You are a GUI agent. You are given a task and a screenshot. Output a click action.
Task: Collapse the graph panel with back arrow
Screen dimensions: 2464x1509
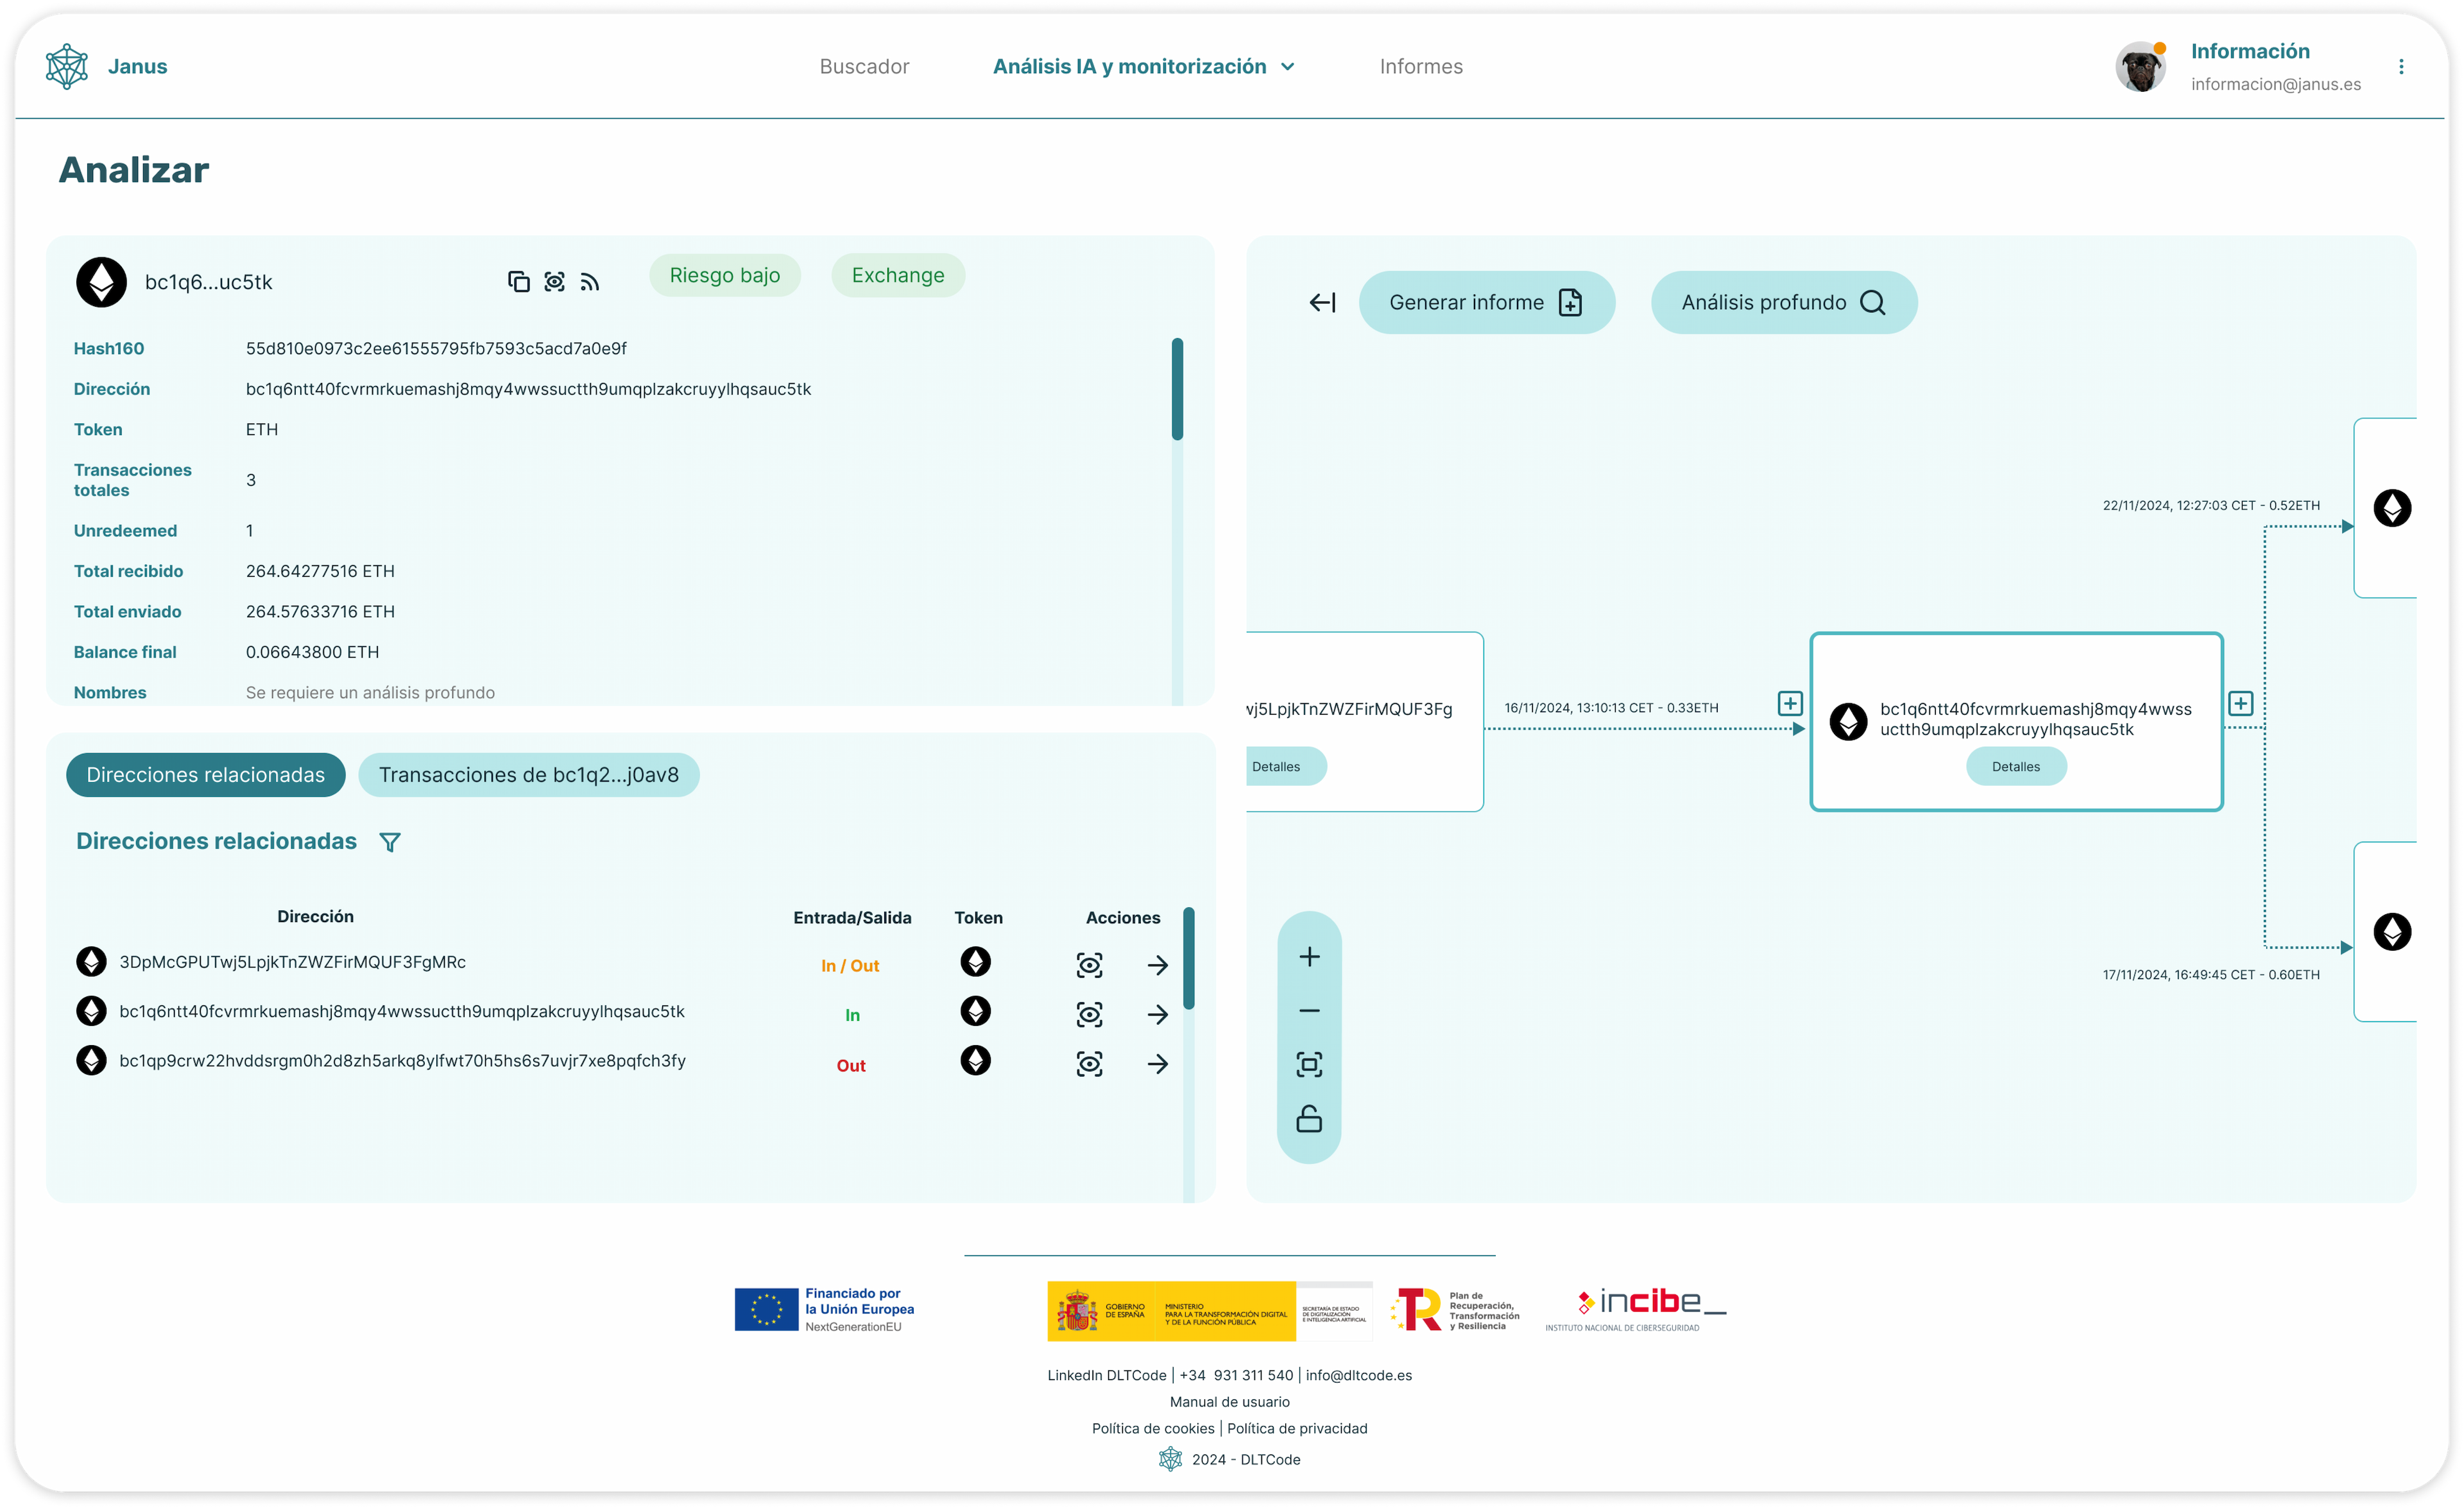[1322, 302]
